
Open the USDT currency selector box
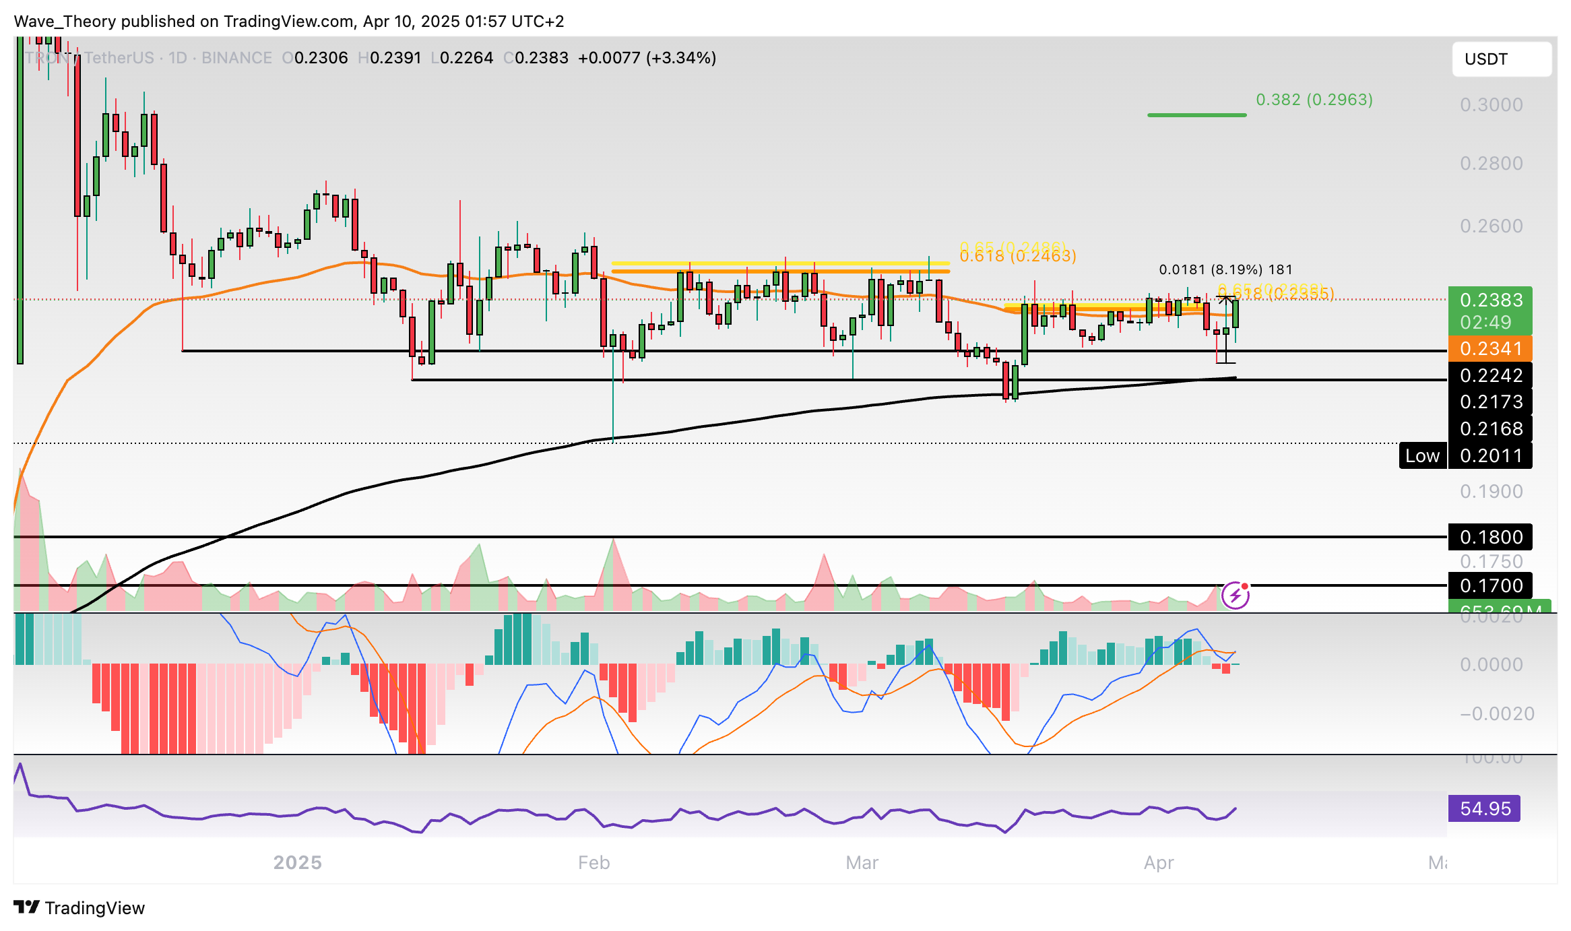1502,59
